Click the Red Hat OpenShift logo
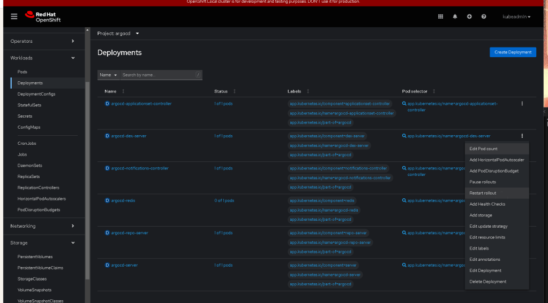 click(x=43, y=17)
